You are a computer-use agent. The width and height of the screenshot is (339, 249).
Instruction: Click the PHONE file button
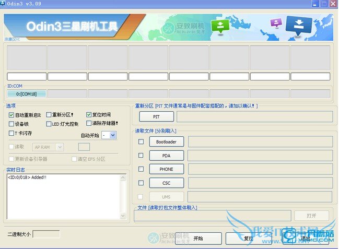tap(166, 169)
